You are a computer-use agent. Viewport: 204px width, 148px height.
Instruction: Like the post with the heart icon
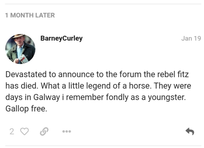tap(25, 131)
